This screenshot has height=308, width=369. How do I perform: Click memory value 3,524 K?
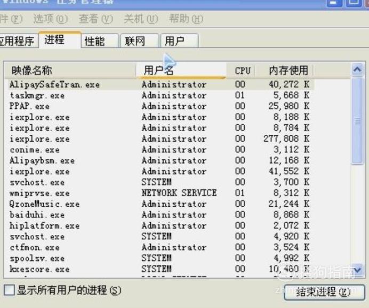pyautogui.click(x=292, y=247)
